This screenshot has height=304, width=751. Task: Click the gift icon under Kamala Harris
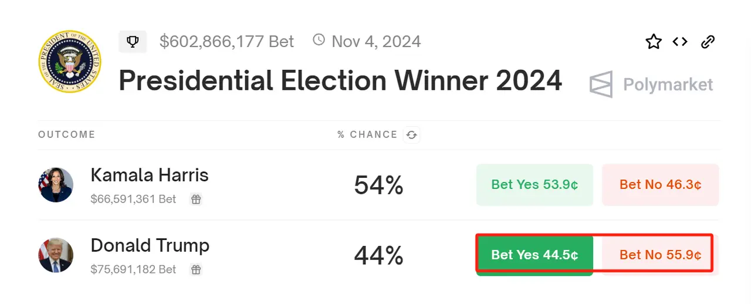196,200
